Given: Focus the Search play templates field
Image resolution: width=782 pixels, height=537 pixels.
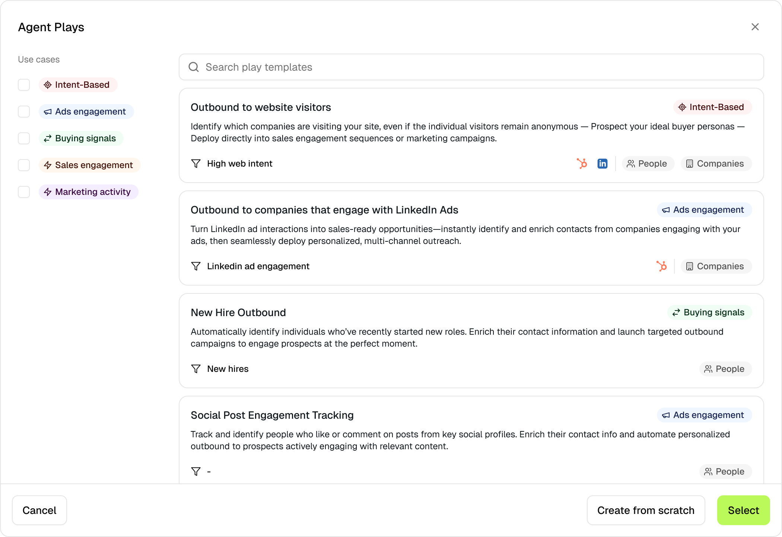Looking at the screenshot, I should point(477,67).
